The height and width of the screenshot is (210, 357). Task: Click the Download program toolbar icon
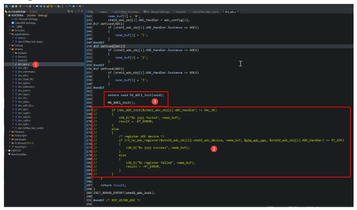(63, 6)
